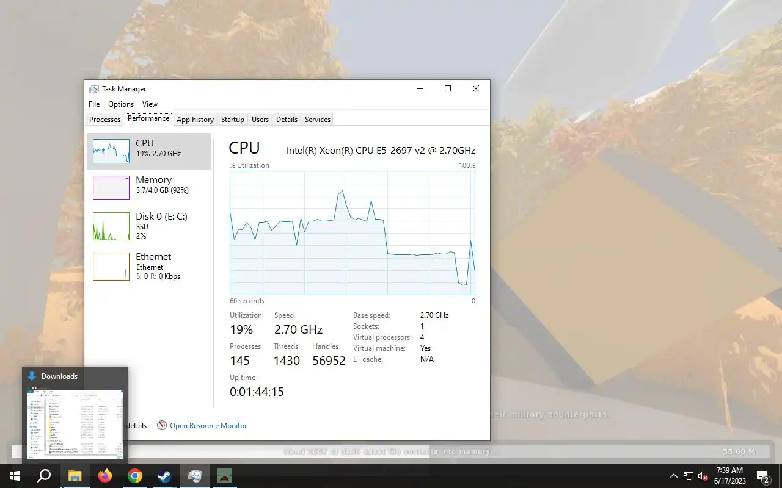782x488 pixels.
Task: Open the Downloads window preview thumbnail
Action: (x=75, y=423)
